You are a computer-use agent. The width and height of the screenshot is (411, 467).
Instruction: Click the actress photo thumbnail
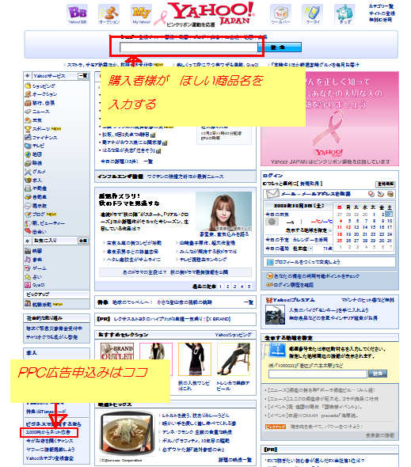(223, 211)
